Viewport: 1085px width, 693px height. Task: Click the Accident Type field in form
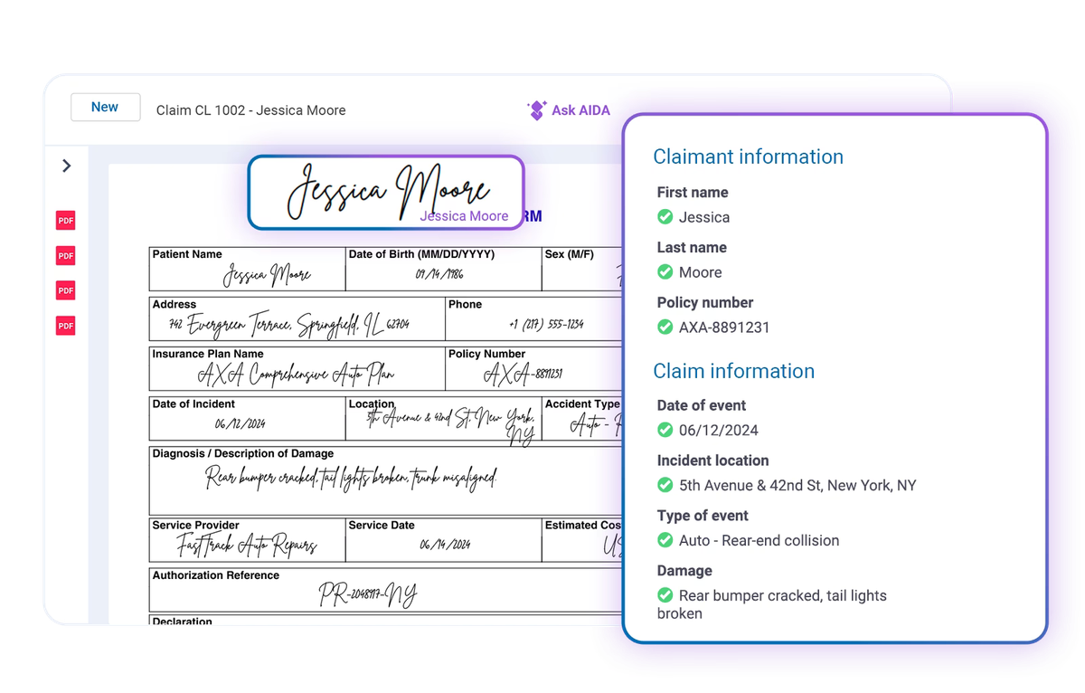click(x=582, y=418)
